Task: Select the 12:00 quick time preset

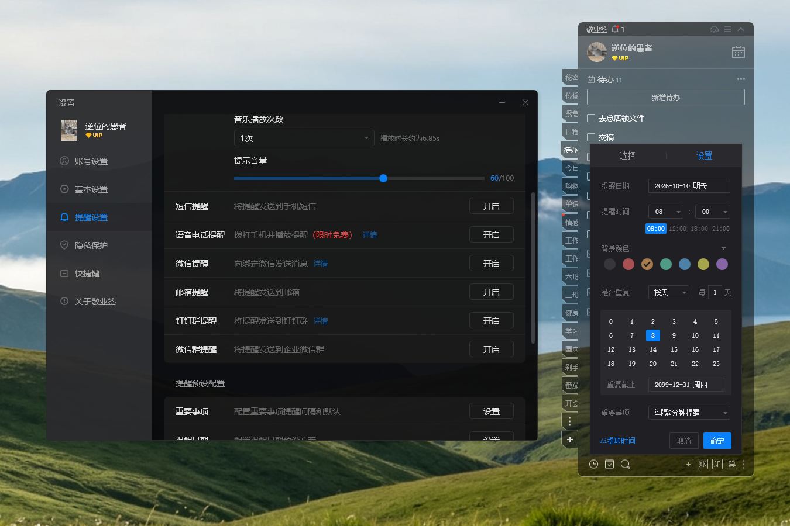Action: coord(678,229)
